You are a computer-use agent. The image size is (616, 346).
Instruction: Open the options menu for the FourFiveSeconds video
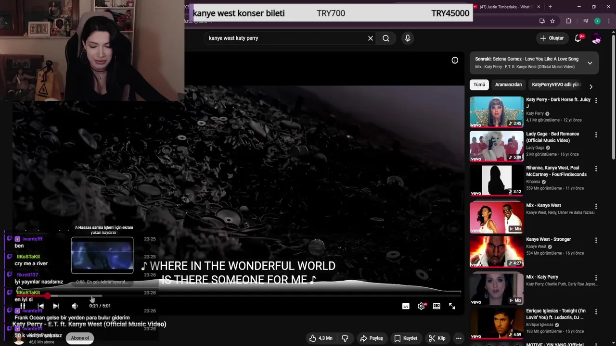click(596, 169)
